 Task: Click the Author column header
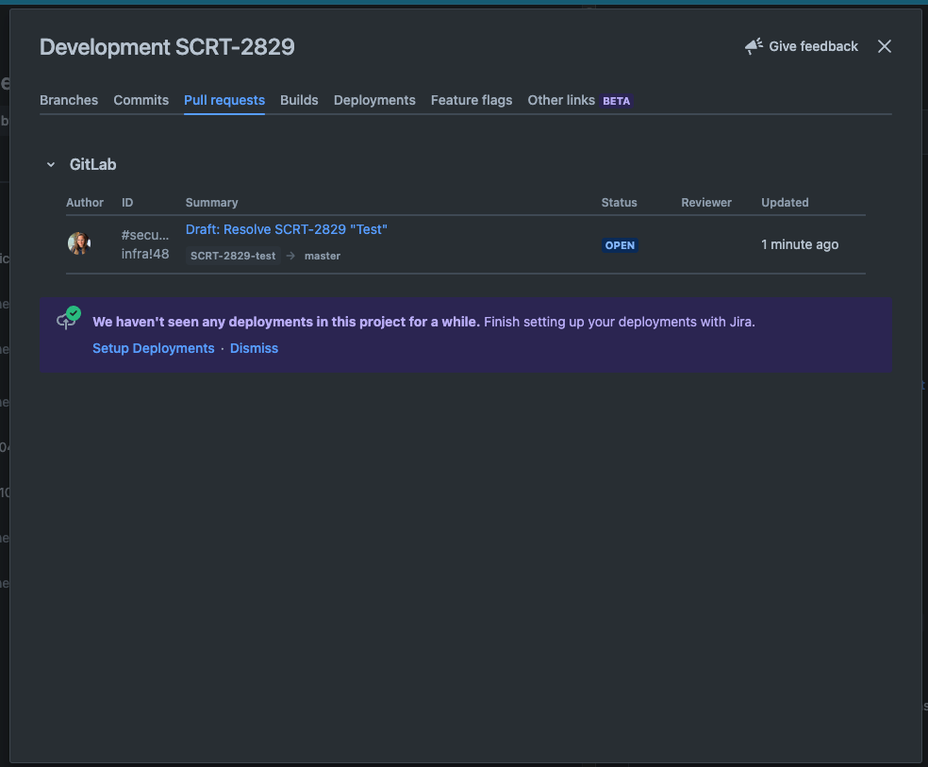coord(85,203)
